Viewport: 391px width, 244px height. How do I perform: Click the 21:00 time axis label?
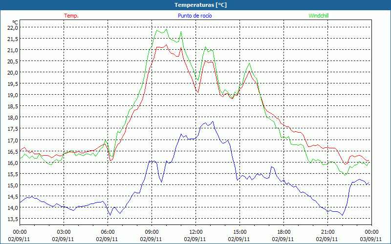click(x=327, y=232)
